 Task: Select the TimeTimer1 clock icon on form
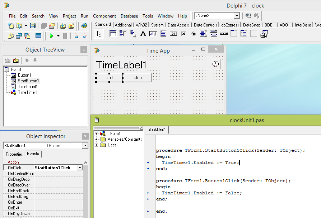coord(215,64)
